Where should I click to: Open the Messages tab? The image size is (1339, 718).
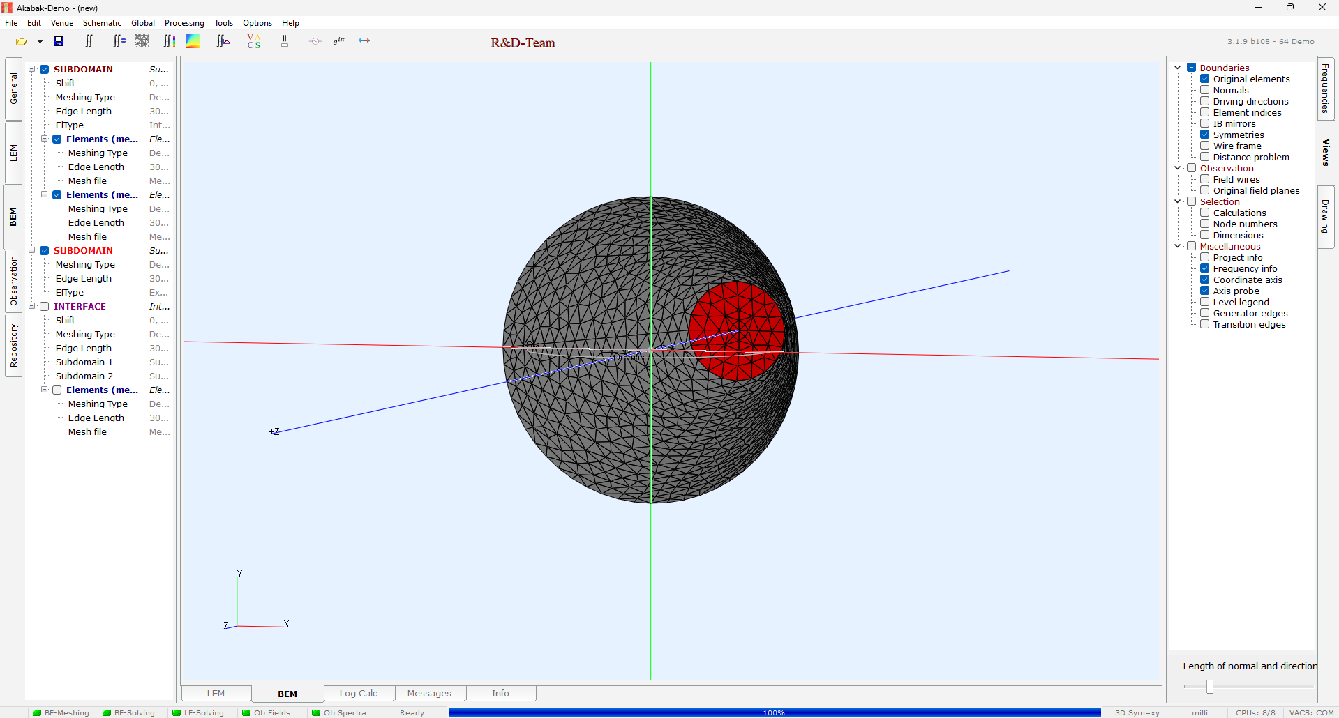(x=429, y=693)
